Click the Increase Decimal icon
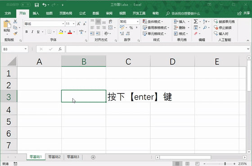The height and width of the screenshot is (166, 252). [122, 33]
